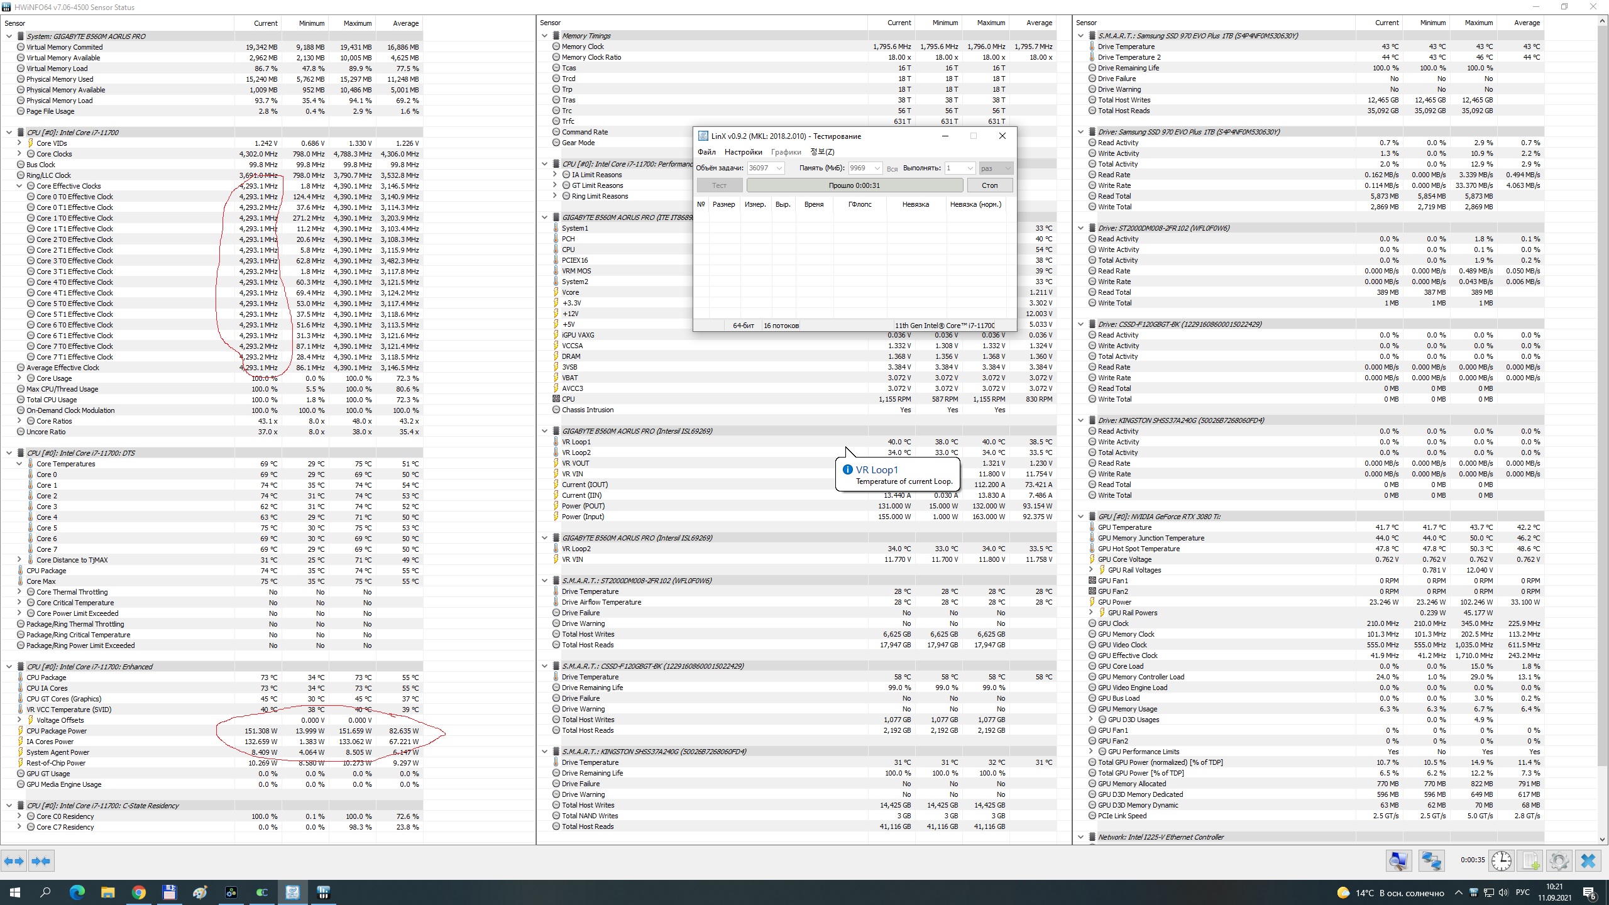
Task: Click the Прошло elapsed time progress bar
Action: [854, 185]
